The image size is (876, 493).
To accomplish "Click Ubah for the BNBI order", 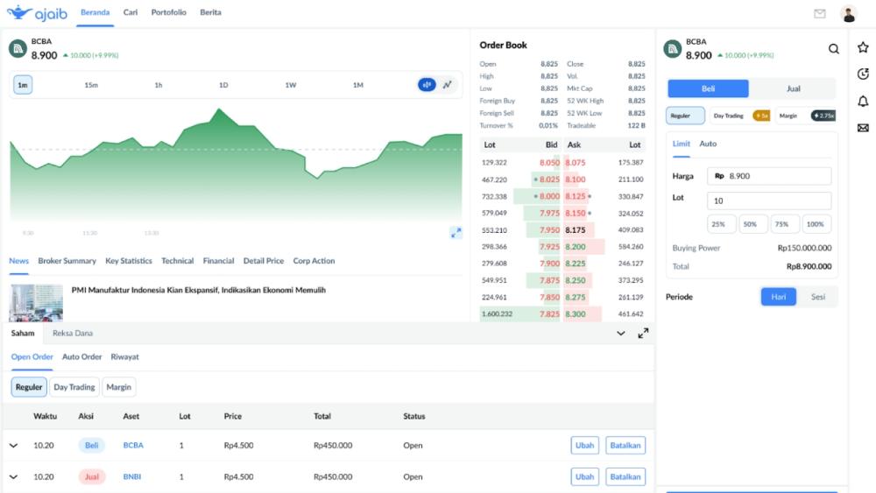I will [585, 477].
